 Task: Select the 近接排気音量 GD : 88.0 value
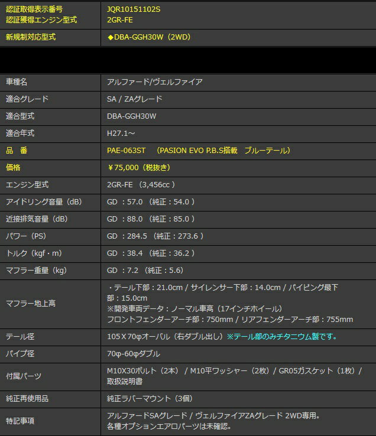(x=125, y=219)
